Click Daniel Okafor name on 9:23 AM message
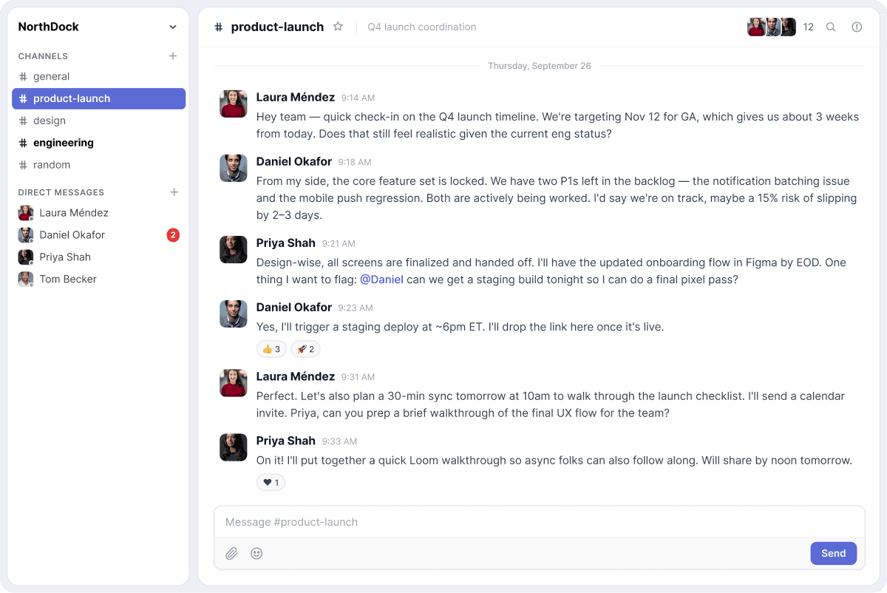This screenshot has height=593, width=887. click(x=294, y=307)
